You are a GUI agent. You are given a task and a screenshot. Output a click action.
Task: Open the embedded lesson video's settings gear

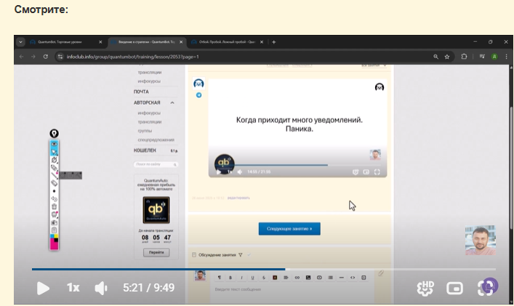(x=356, y=172)
